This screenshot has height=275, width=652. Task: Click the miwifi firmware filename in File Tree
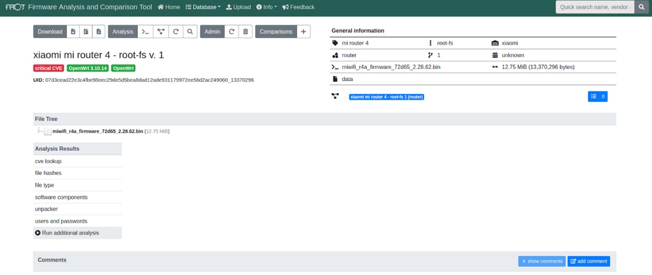[x=98, y=131]
